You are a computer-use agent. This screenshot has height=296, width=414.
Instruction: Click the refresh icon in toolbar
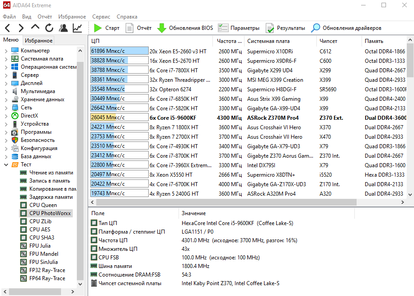click(x=49, y=28)
